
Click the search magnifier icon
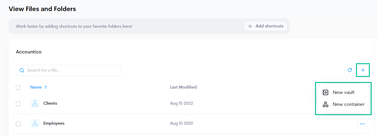tap(22, 71)
